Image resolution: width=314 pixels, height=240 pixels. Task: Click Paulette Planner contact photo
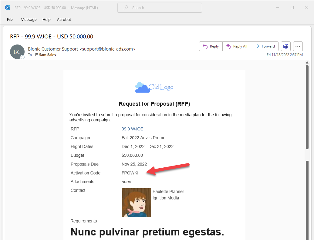click(x=136, y=202)
